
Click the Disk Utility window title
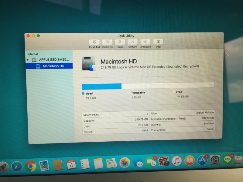coord(126,36)
